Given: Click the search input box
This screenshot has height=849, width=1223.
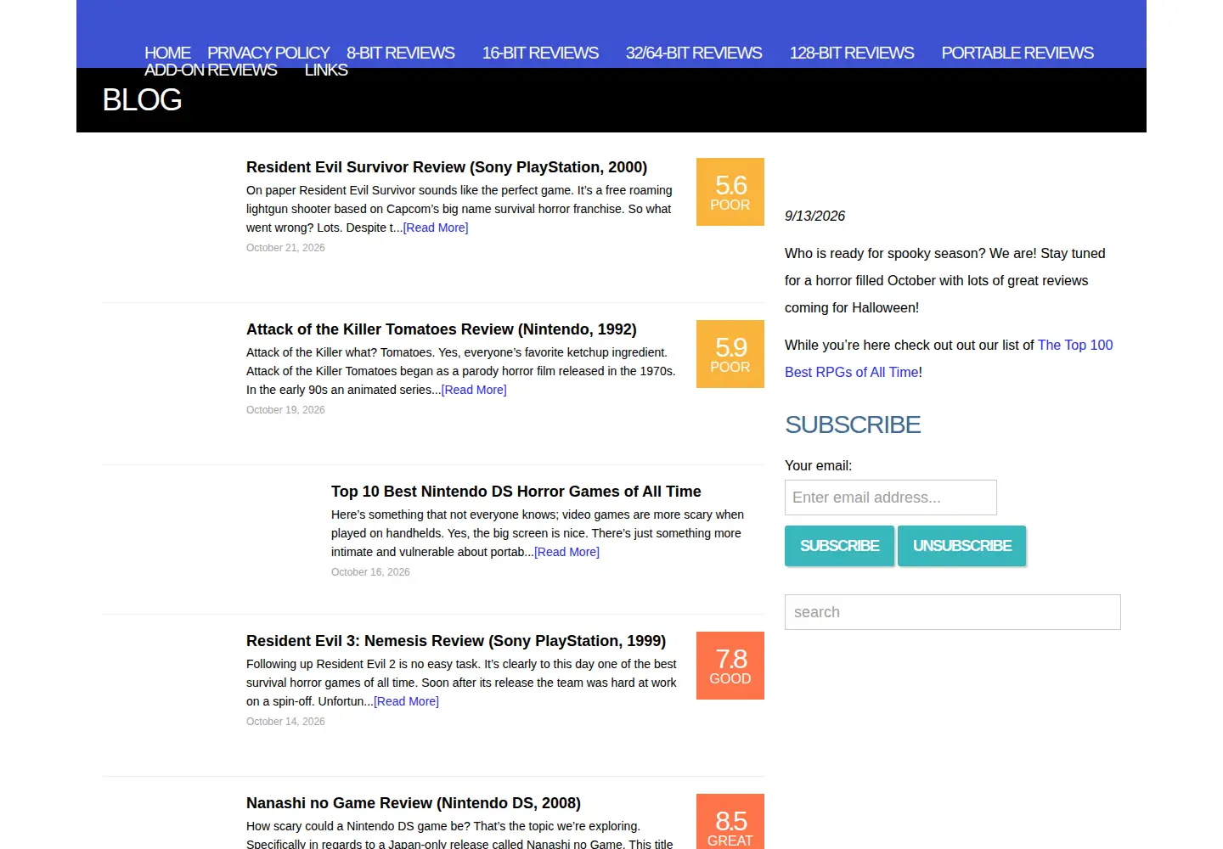Looking at the screenshot, I should (953, 612).
